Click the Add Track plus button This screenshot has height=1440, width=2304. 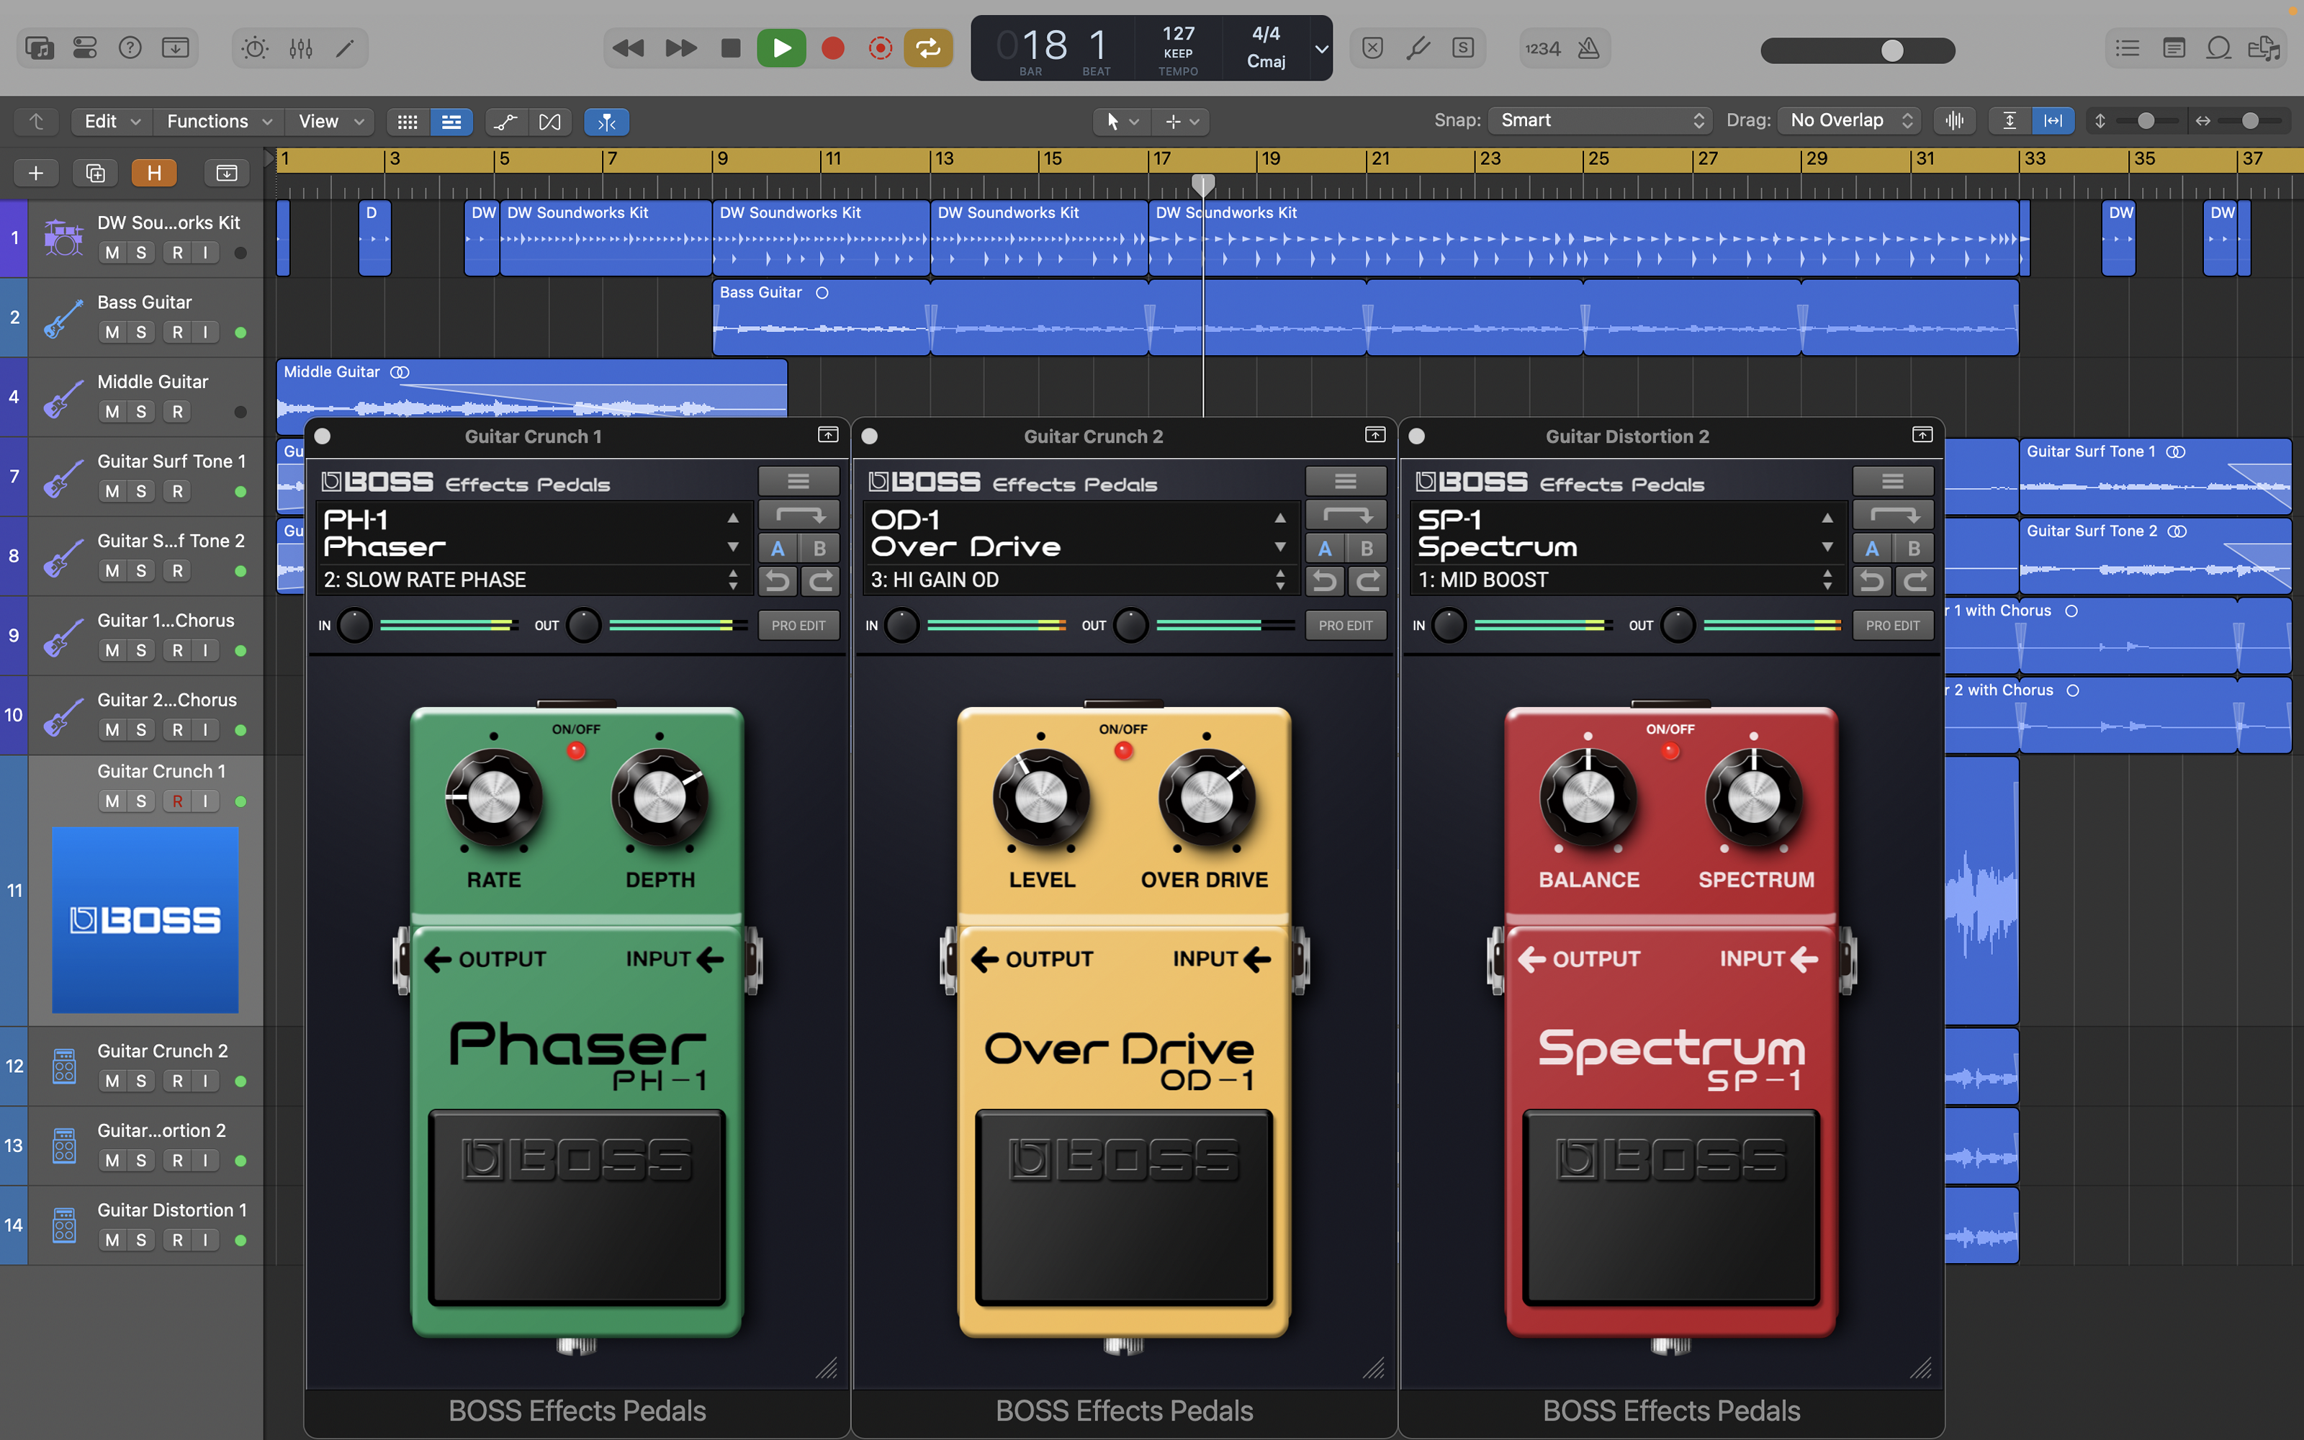coord(36,172)
